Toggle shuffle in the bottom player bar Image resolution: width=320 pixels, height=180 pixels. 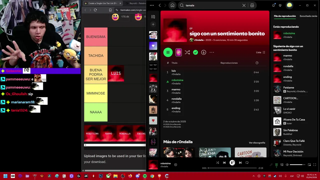(217, 163)
